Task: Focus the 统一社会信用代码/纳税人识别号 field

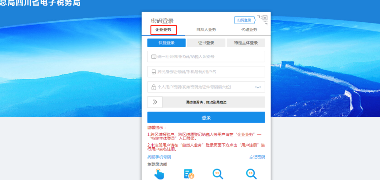Action: (x=206, y=57)
